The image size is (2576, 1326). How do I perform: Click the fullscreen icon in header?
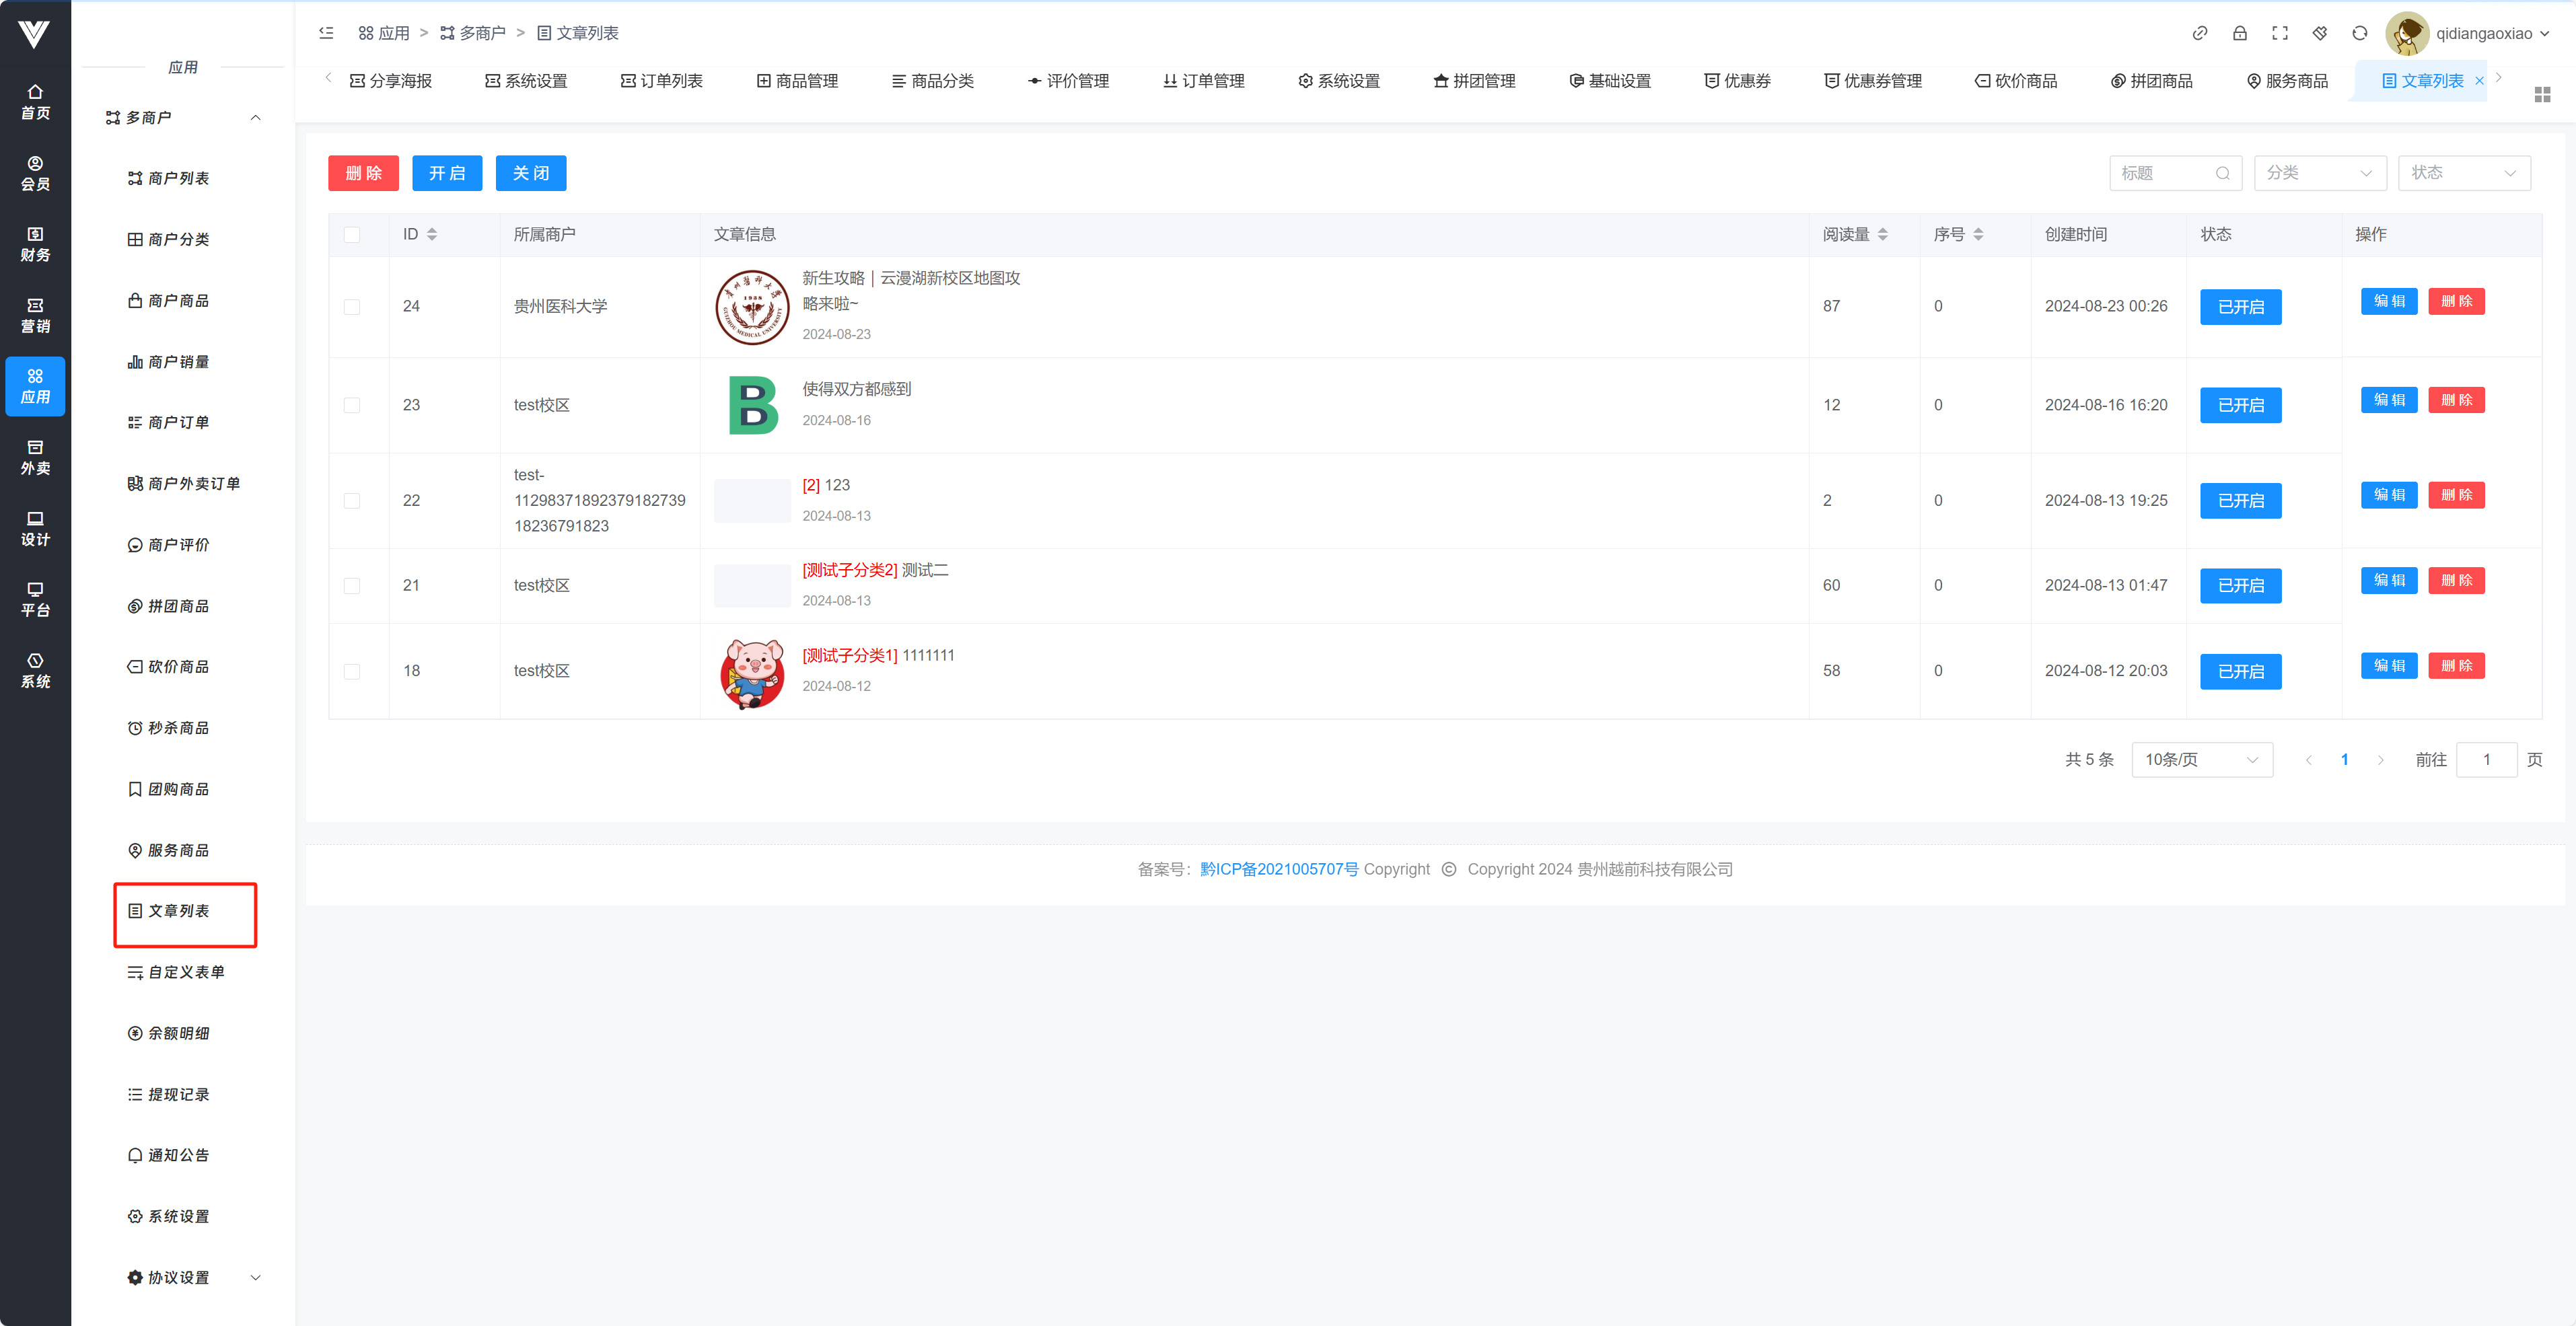2279,33
